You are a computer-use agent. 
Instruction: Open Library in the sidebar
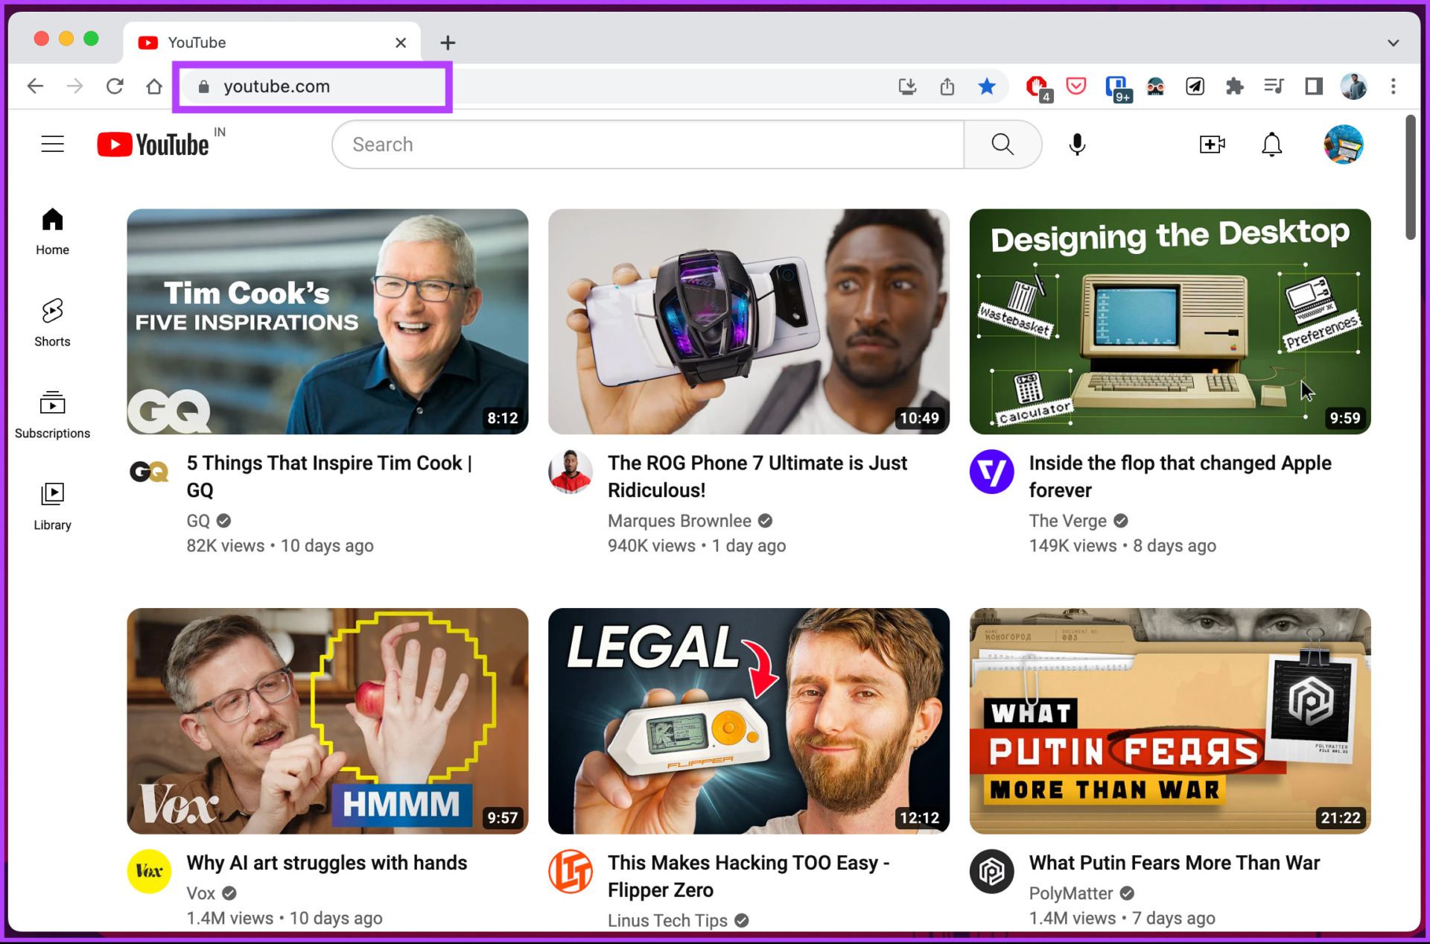pyautogui.click(x=52, y=507)
